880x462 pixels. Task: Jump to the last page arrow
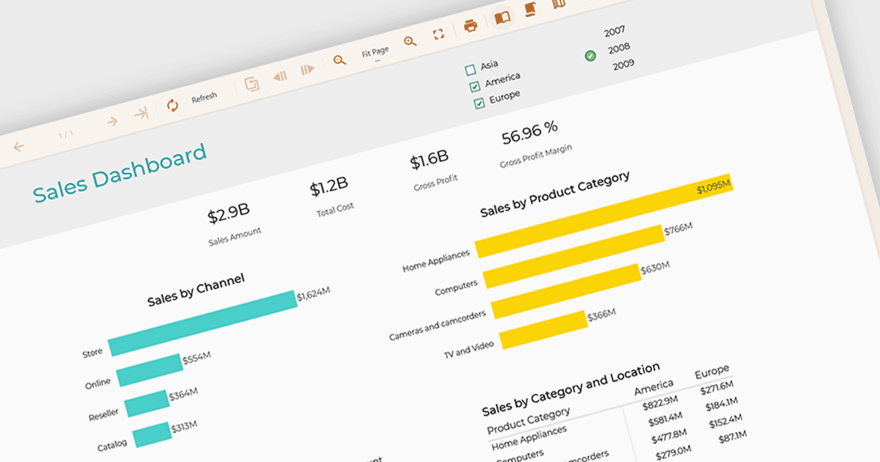coord(140,114)
